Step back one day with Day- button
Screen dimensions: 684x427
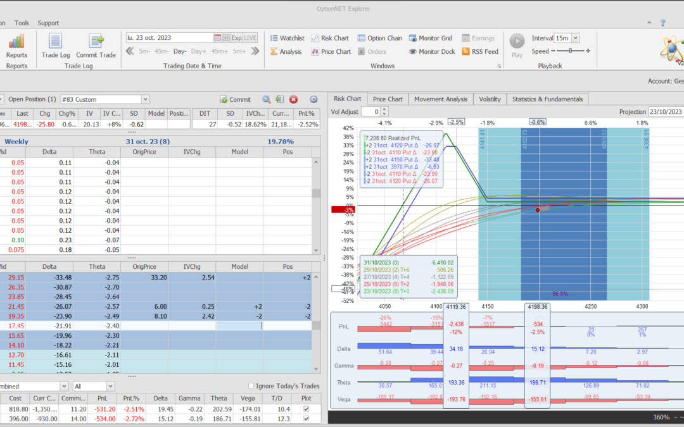(x=180, y=51)
